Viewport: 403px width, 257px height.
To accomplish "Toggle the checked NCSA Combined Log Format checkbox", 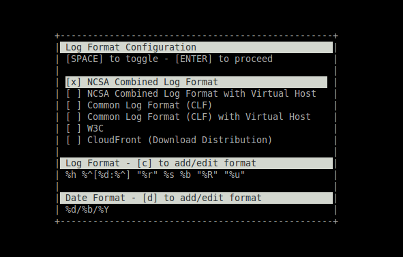I will click(74, 82).
